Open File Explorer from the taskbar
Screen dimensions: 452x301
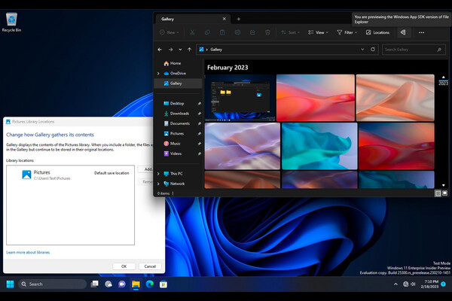[136, 284]
